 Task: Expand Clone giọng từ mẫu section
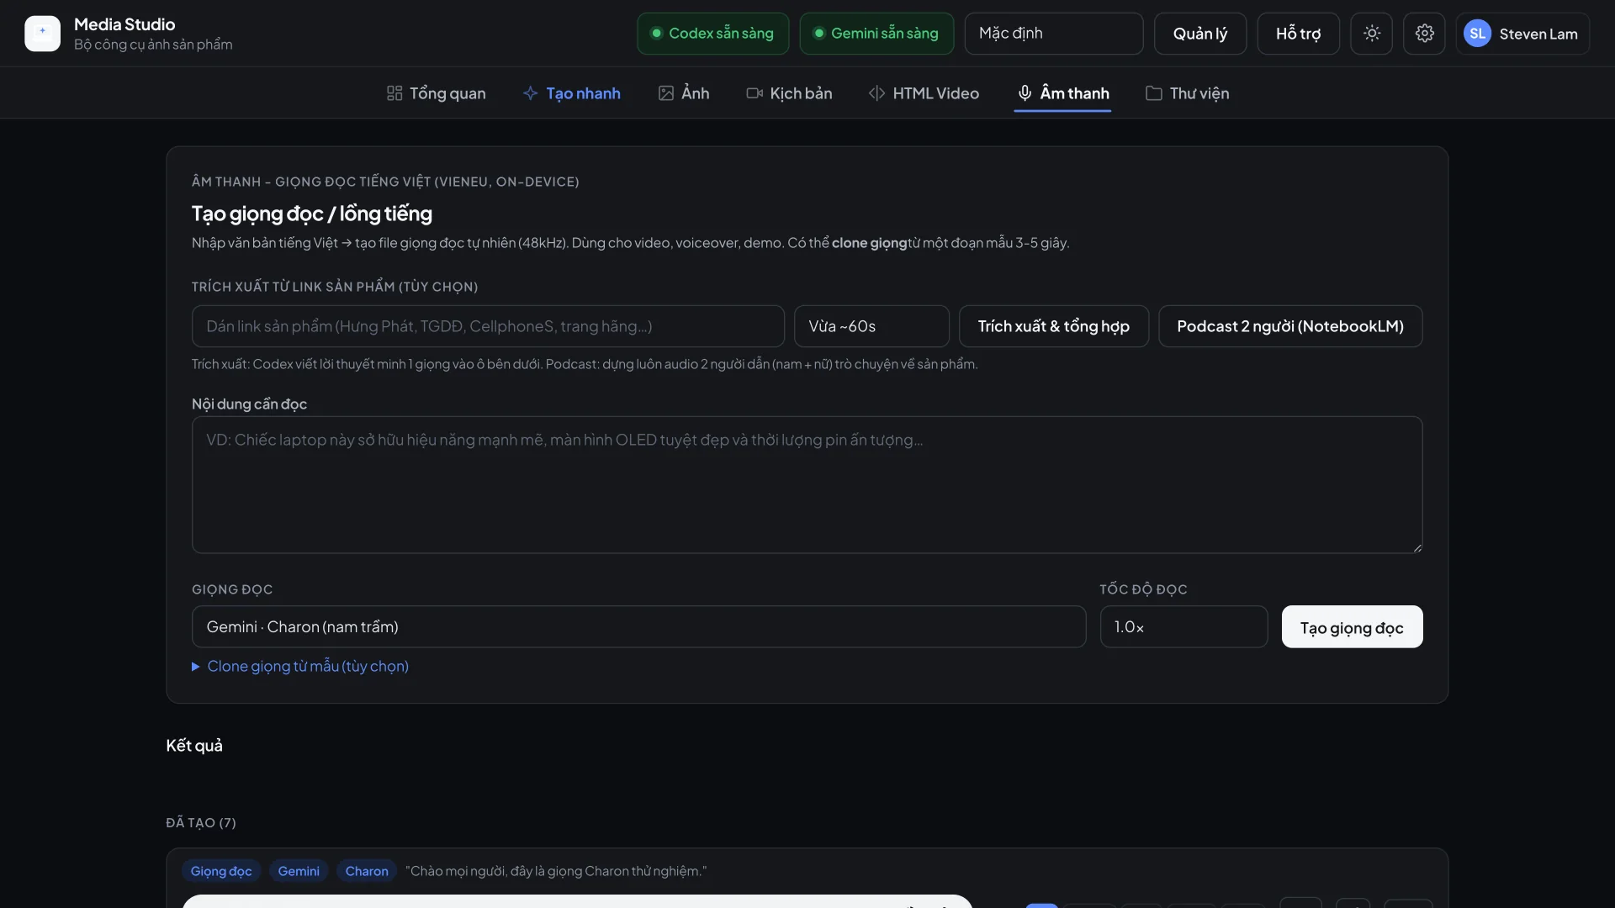coord(300,666)
